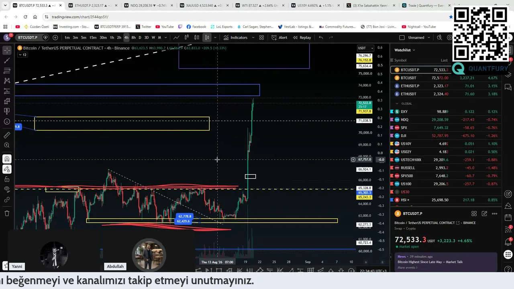
Task: Go to the browser home page
Action: [35, 17]
